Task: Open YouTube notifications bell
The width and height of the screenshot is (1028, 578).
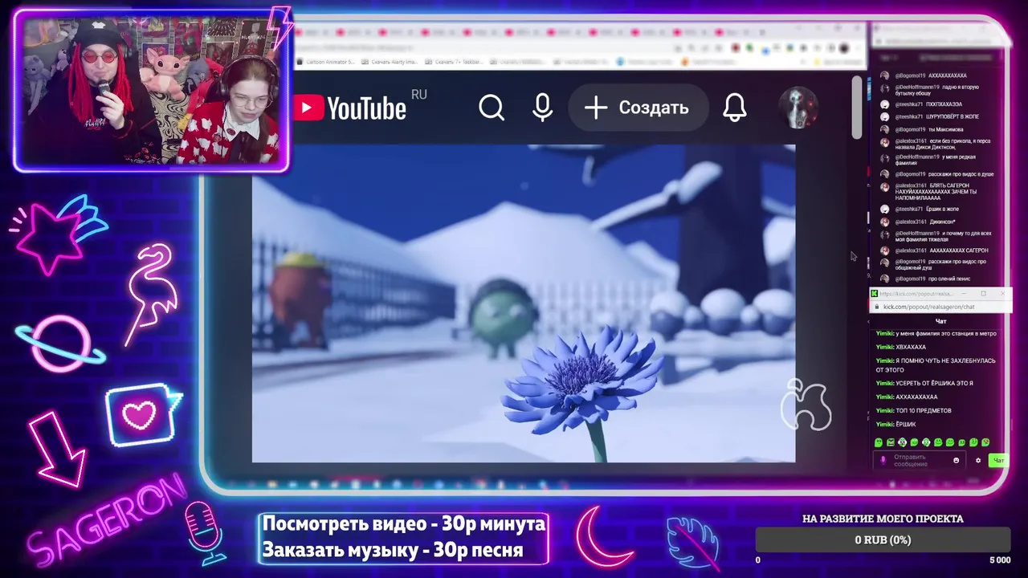Action: click(x=735, y=108)
